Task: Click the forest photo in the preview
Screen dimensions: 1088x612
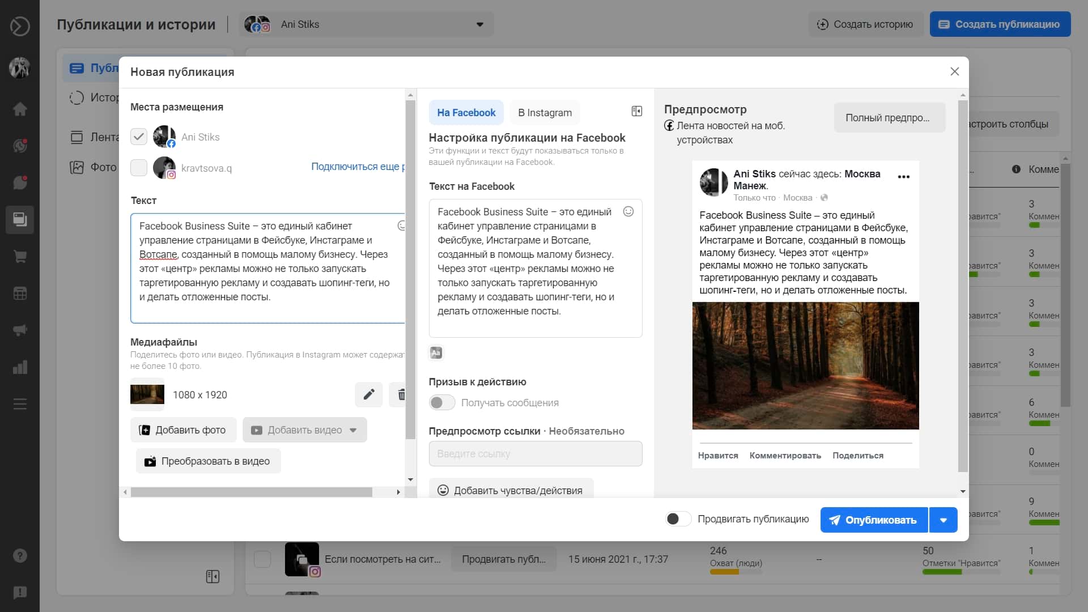Action: (805, 365)
